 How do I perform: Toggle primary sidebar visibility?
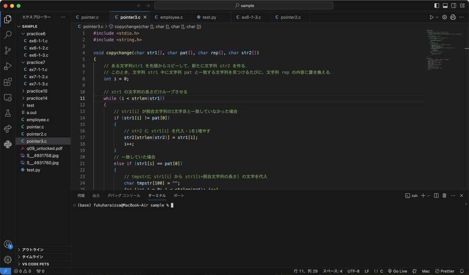point(437,6)
